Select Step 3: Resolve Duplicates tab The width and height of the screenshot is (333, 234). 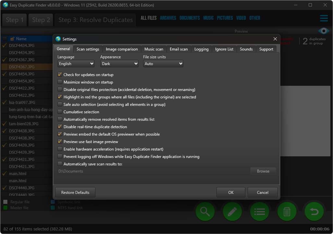[x=95, y=20]
